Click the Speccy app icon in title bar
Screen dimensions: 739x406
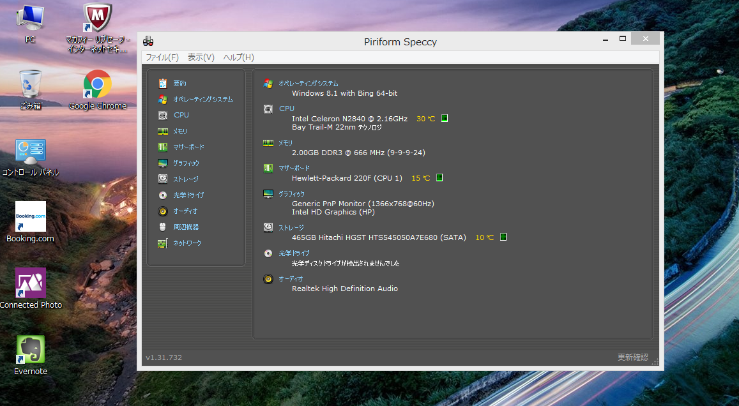coord(148,41)
